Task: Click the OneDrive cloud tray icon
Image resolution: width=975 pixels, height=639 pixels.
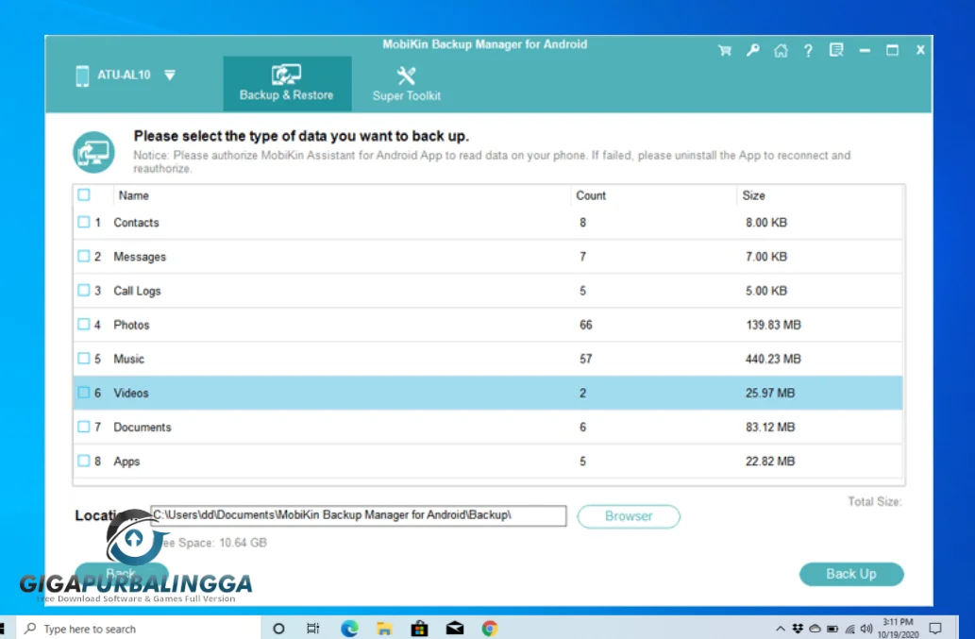Action: click(815, 629)
